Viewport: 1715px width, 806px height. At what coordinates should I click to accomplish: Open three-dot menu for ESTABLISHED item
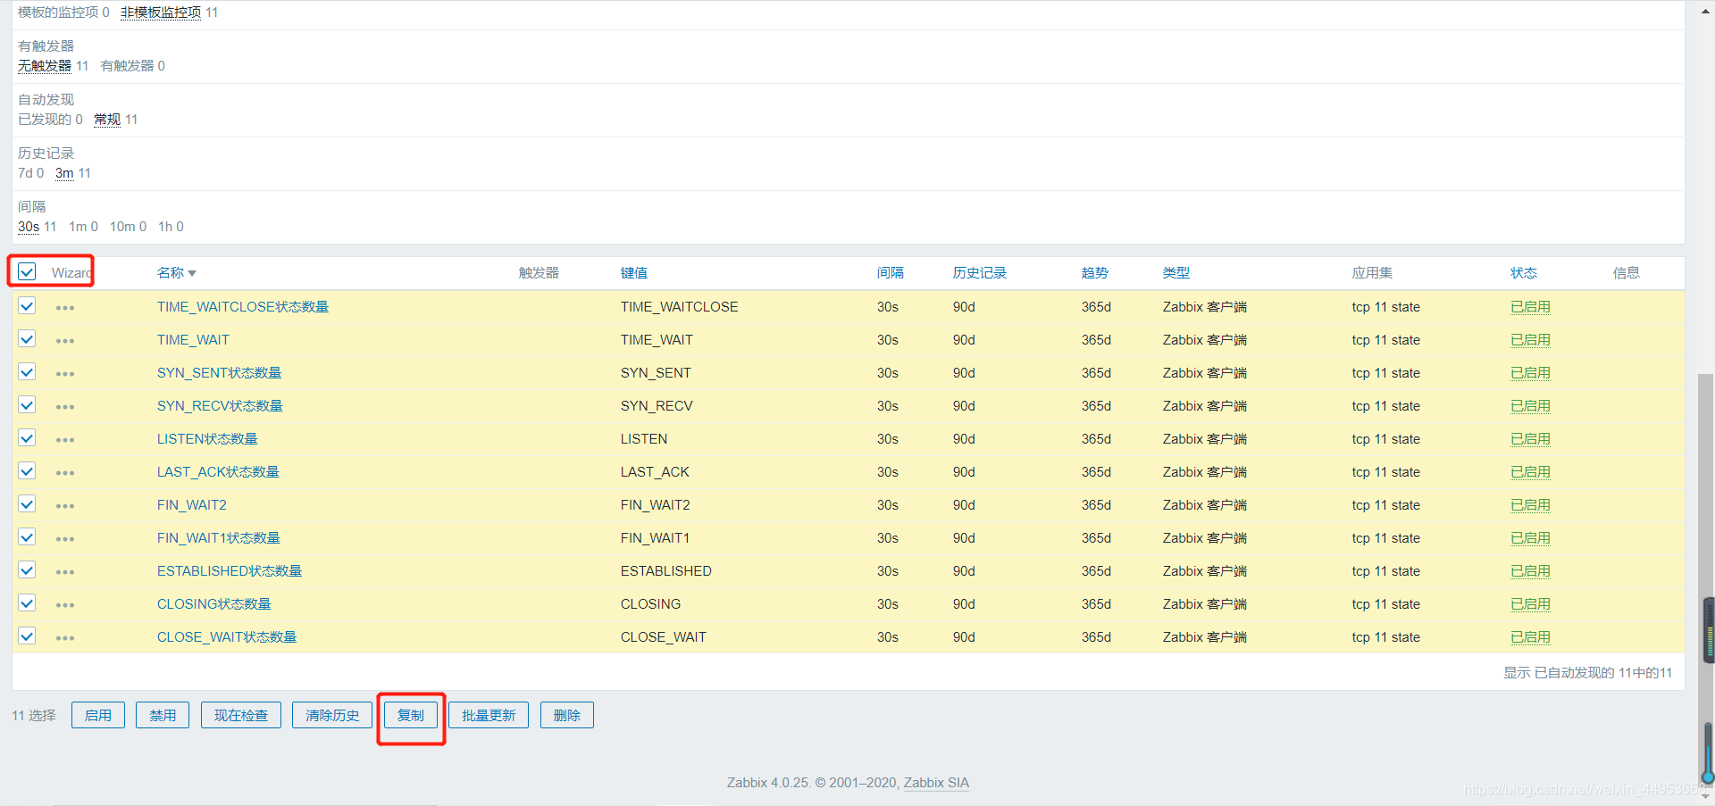pos(65,572)
